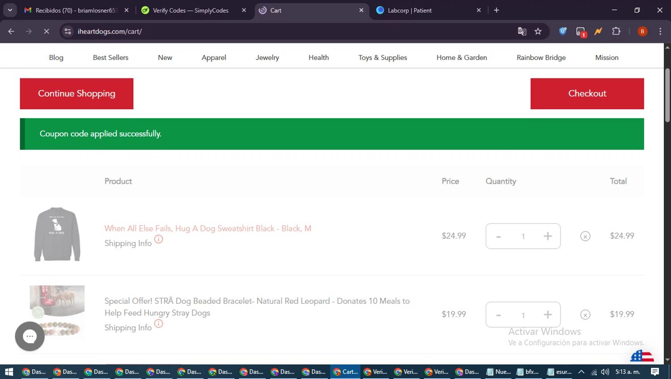Show hidden system tray icons
This screenshot has width=671, height=379.
coord(581,372)
